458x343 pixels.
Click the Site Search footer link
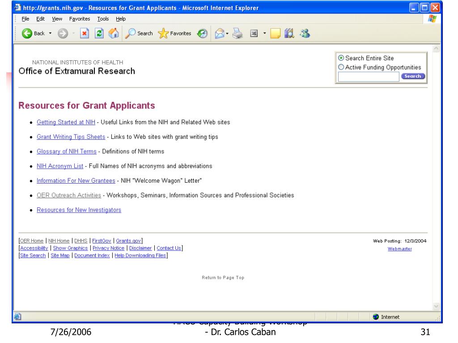(x=33, y=255)
